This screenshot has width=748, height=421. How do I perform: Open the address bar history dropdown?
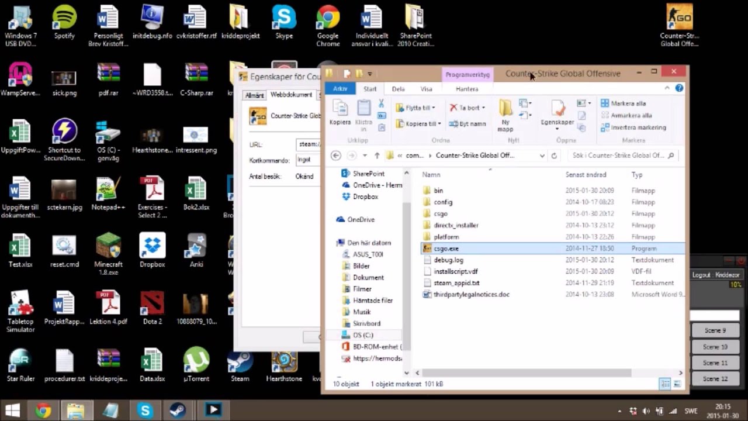click(542, 156)
